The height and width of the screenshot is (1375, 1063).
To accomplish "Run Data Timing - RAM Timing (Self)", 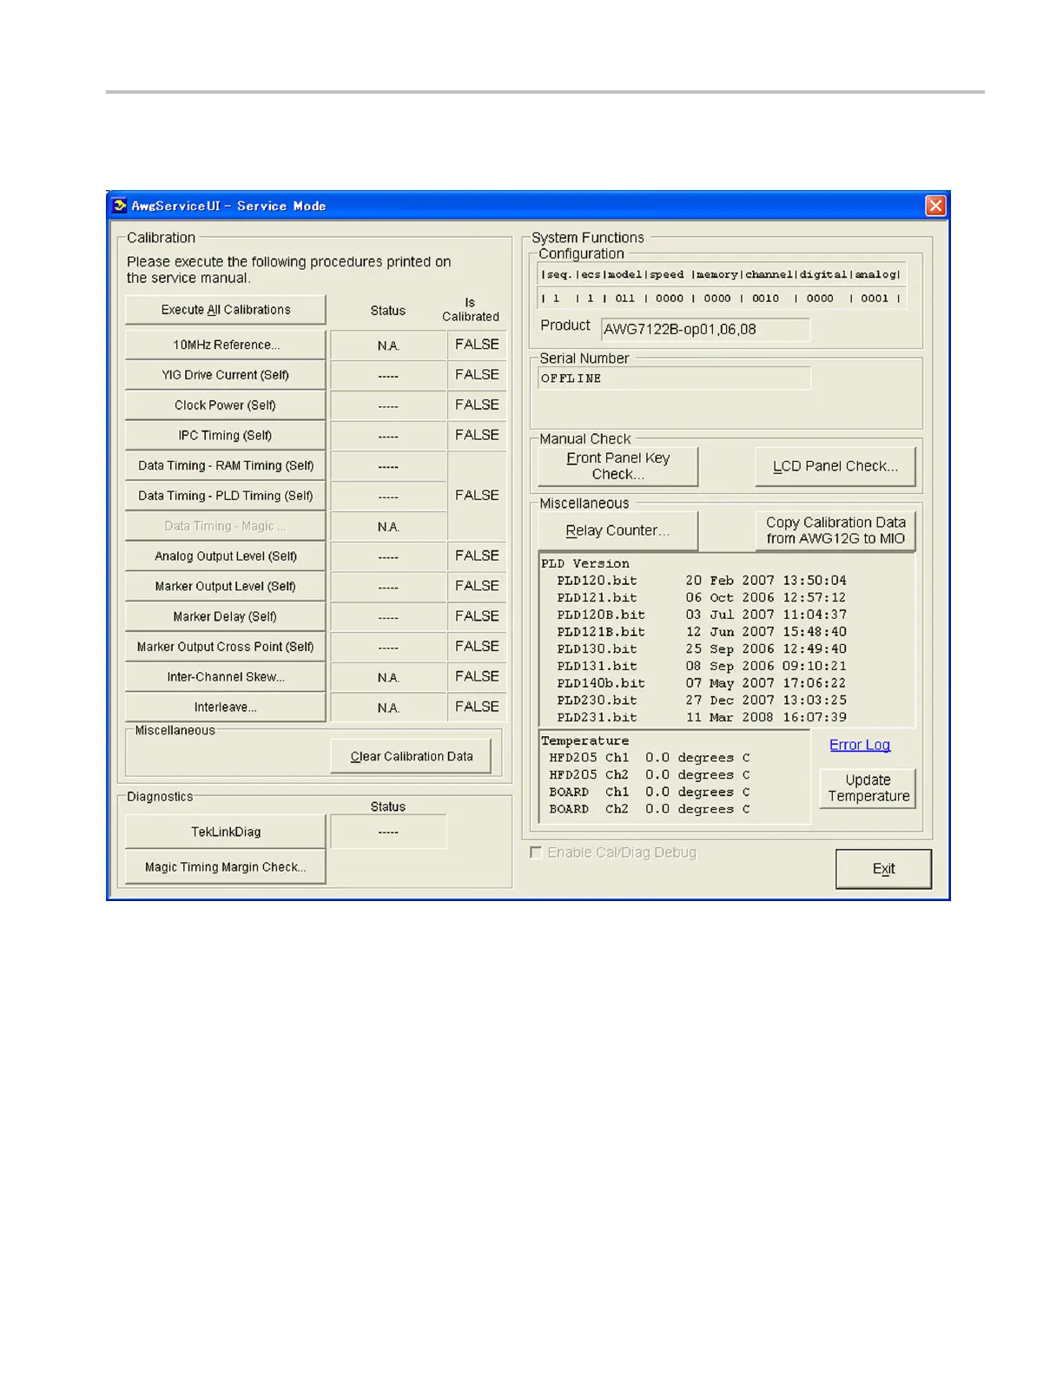I will pyautogui.click(x=226, y=465).
